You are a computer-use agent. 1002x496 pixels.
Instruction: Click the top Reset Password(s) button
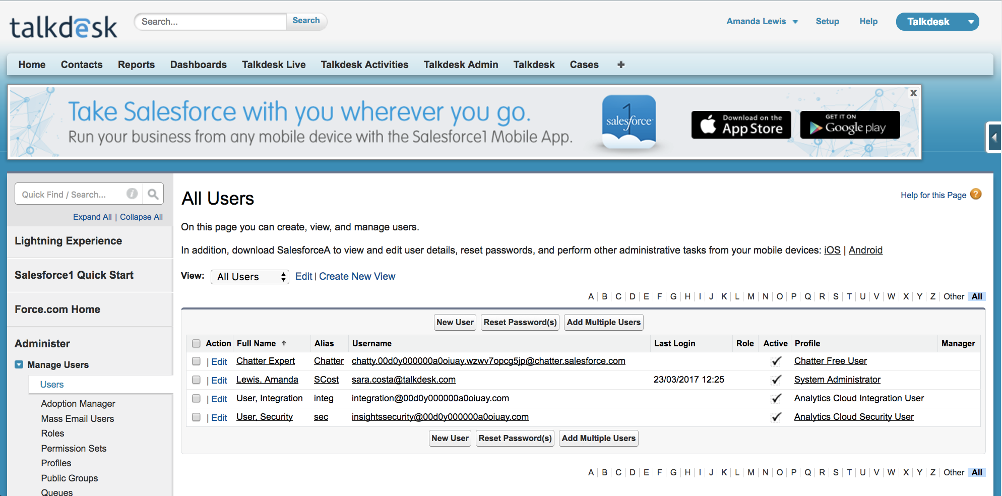pos(520,322)
